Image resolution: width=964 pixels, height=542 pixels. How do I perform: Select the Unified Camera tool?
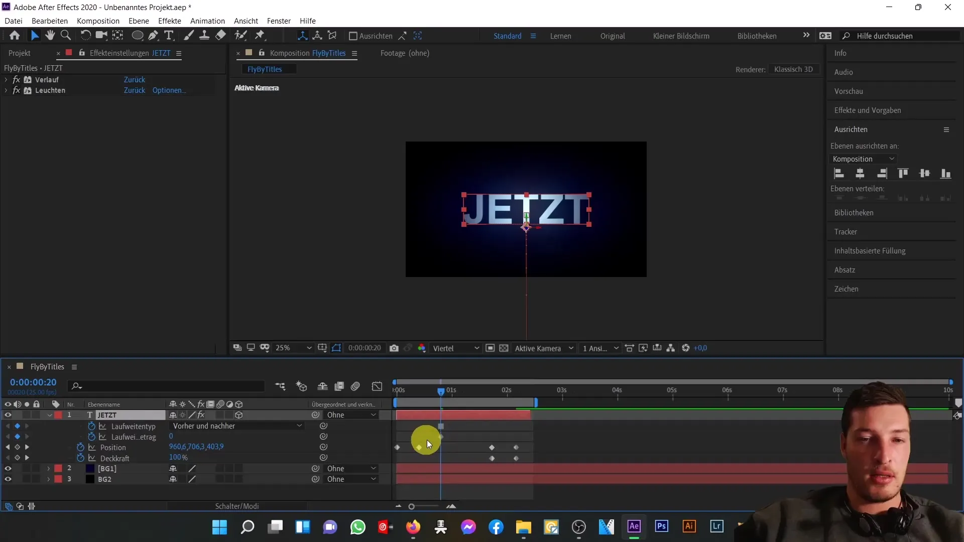(101, 35)
